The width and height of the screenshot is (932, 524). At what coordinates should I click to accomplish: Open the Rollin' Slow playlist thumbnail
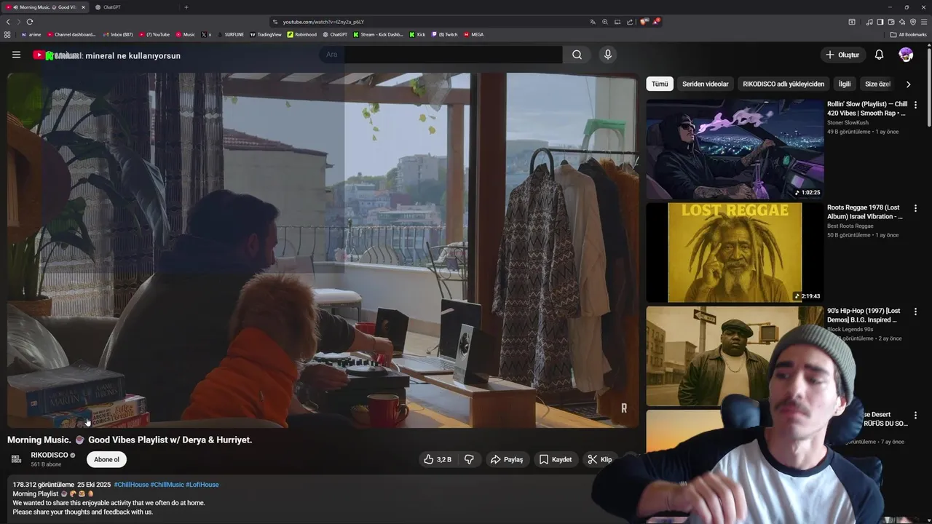[x=735, y=149]
